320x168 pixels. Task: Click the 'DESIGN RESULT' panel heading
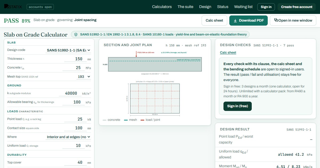(x=235, y=129)
